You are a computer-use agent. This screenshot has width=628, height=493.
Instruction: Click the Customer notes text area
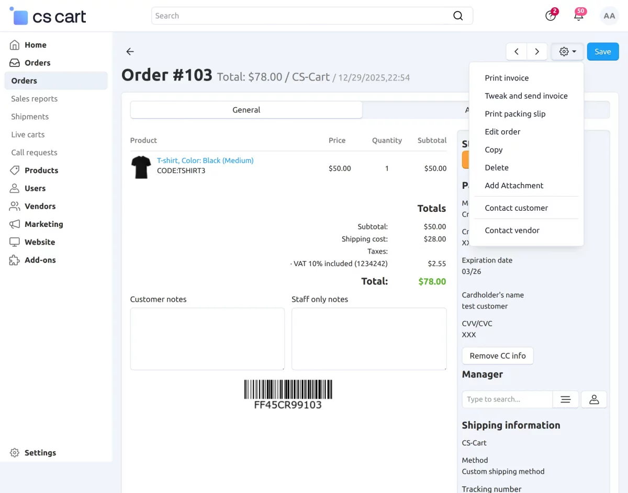[x=207, y=339]
